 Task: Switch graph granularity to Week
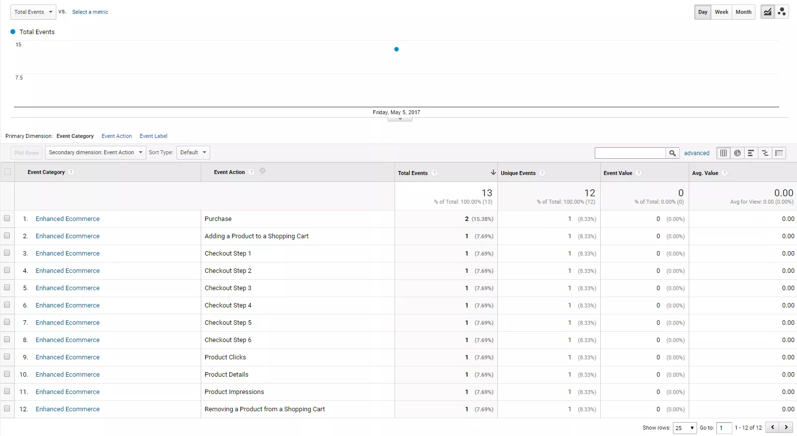(721, 12)
